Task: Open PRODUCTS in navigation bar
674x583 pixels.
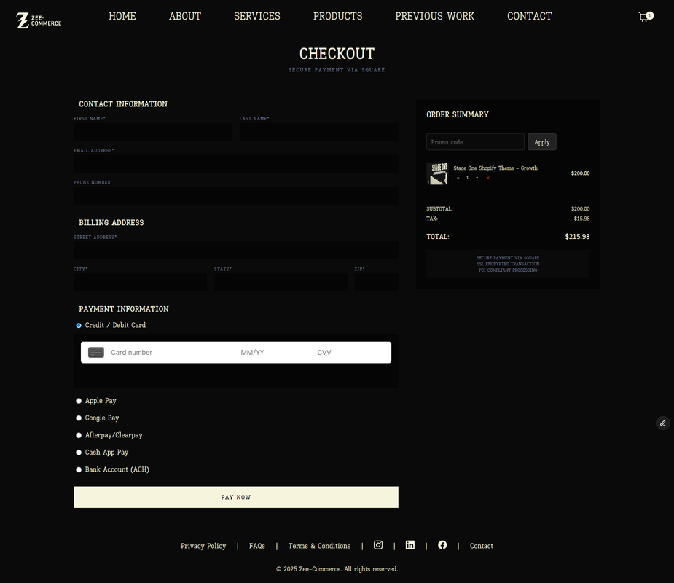Action: point(338,16)
